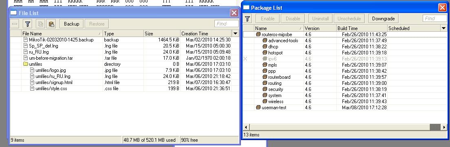450x147 pixels.
Task: Select the Sp_SP_def.lng file icon
Action: (26, 46)
